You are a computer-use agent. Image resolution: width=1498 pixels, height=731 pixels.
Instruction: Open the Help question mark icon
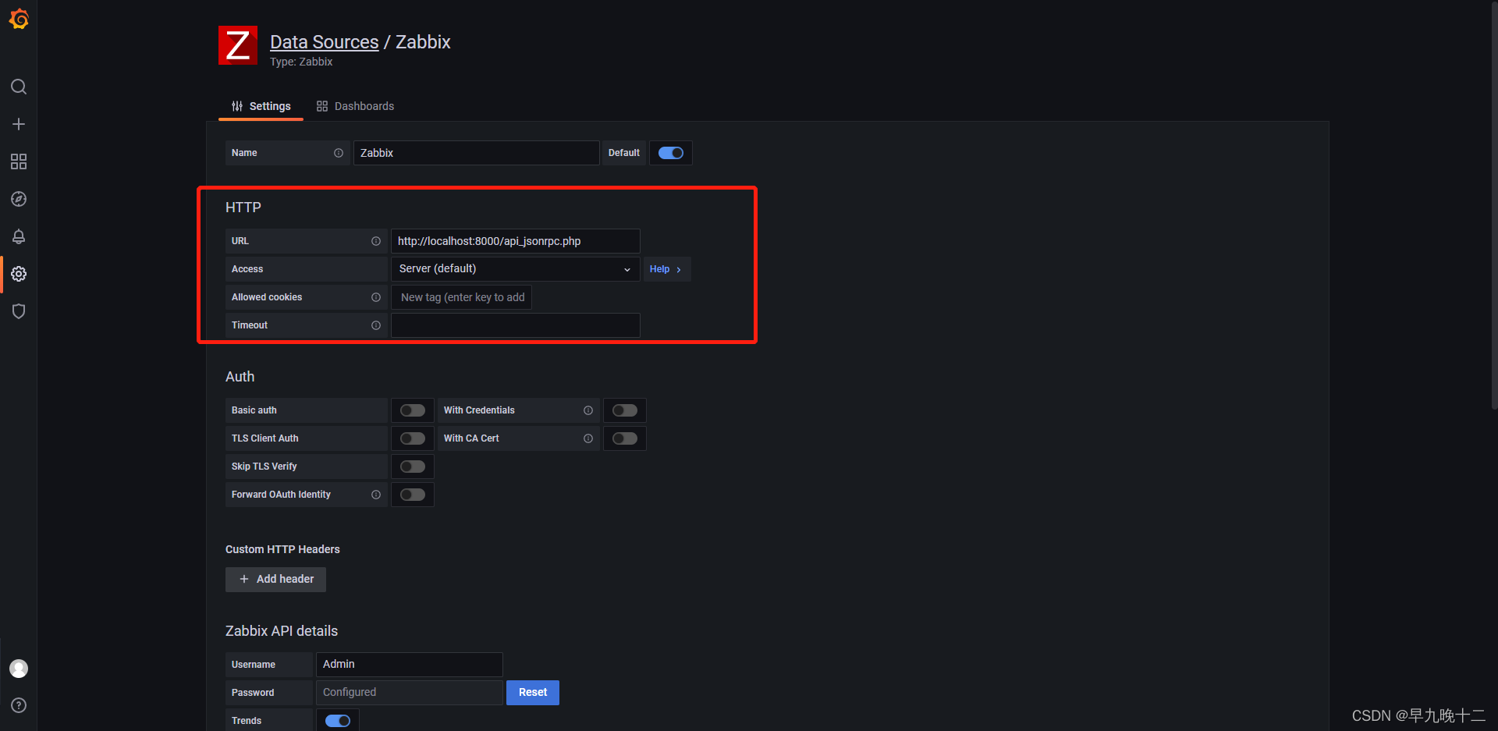tap(19, 705)
